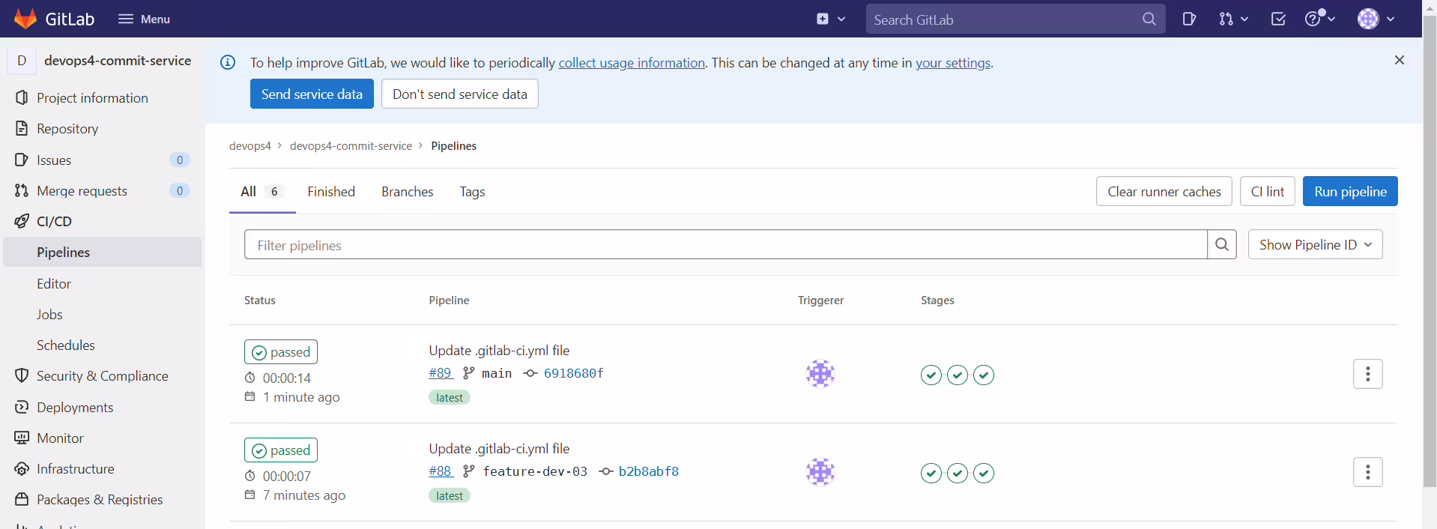Image resolution: width=1437 pixels, height=529 pixels.
Task: Dismiss the usage information banner
Action: (1399, 60)
